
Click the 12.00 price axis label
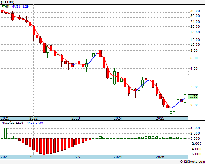click(195, 40)
